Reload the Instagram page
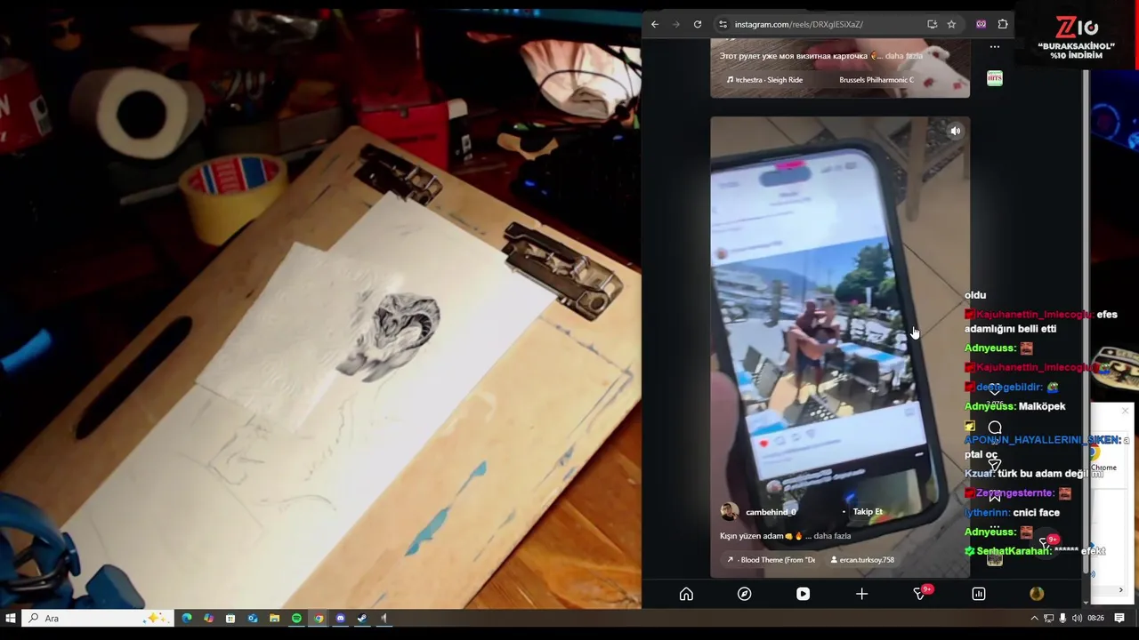The height and width of the screenshot is (640, 1139). pos(698,24)
